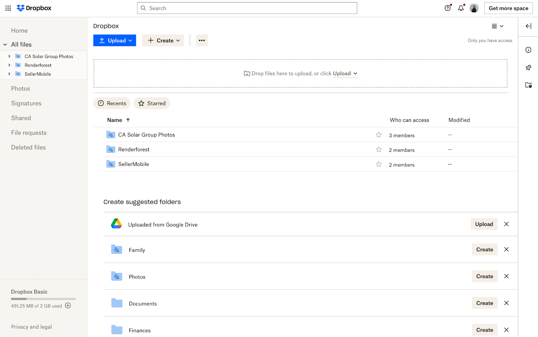Dismiss the Finances folder suggestion
538x337 pixels.
coord(506,330)
